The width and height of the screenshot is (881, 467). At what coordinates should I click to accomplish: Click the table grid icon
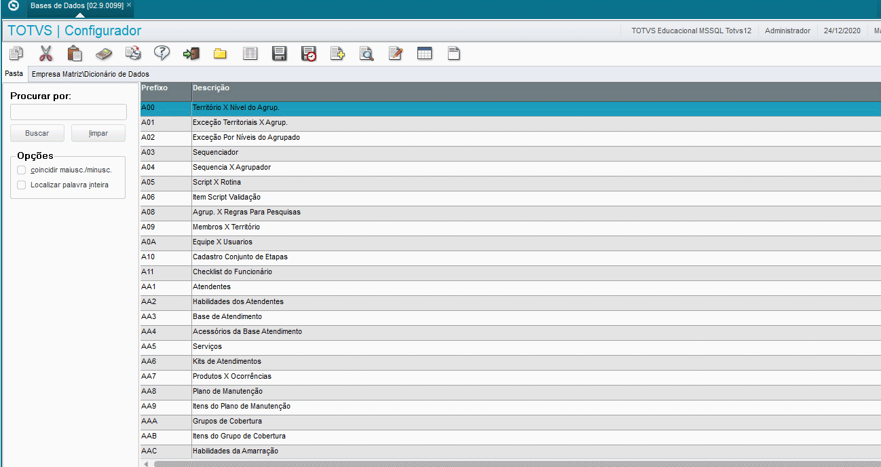coord(424,54)
